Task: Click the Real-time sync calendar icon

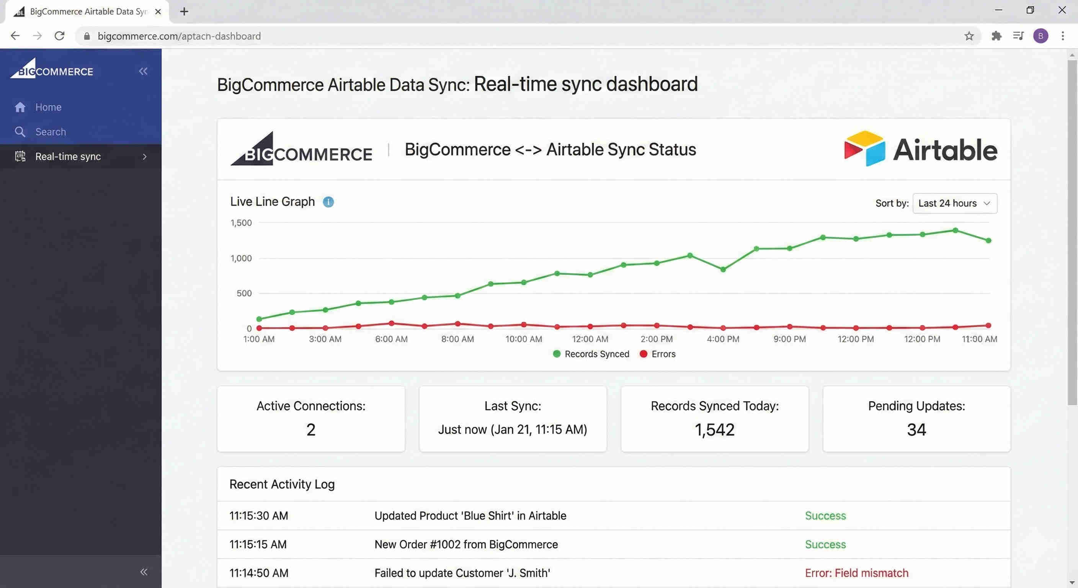Action: [20, 157]
